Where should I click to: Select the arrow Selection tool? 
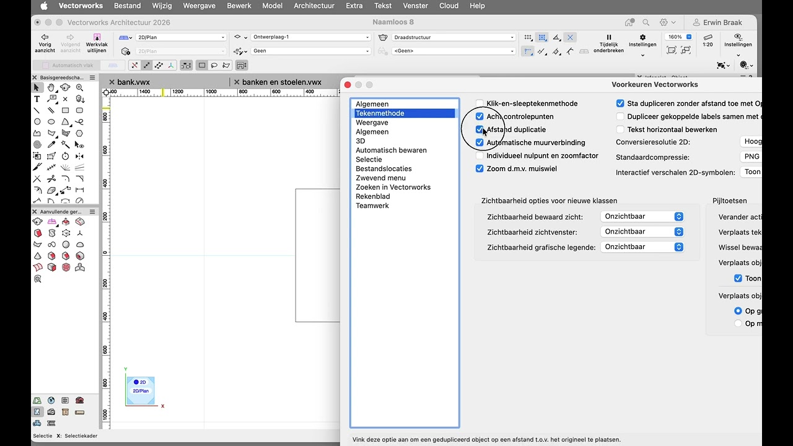[x=37, y=88]
